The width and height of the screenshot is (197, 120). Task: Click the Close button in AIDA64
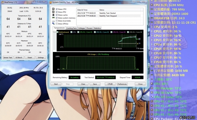click(x=140, y=84)
